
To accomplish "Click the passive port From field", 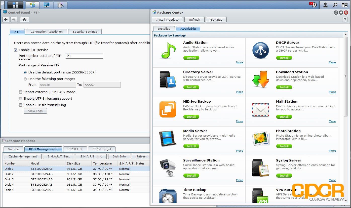I will point(57,85).
